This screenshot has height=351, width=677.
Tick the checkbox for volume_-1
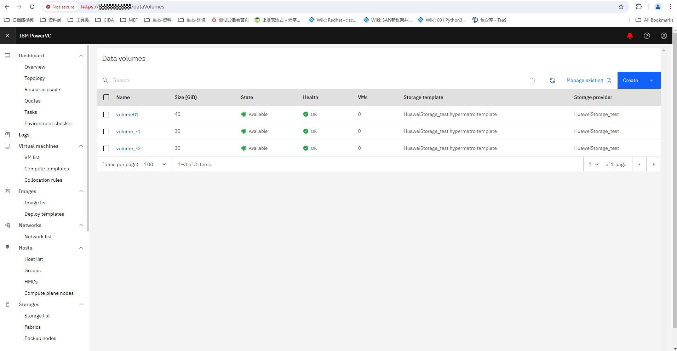(106, 131)
